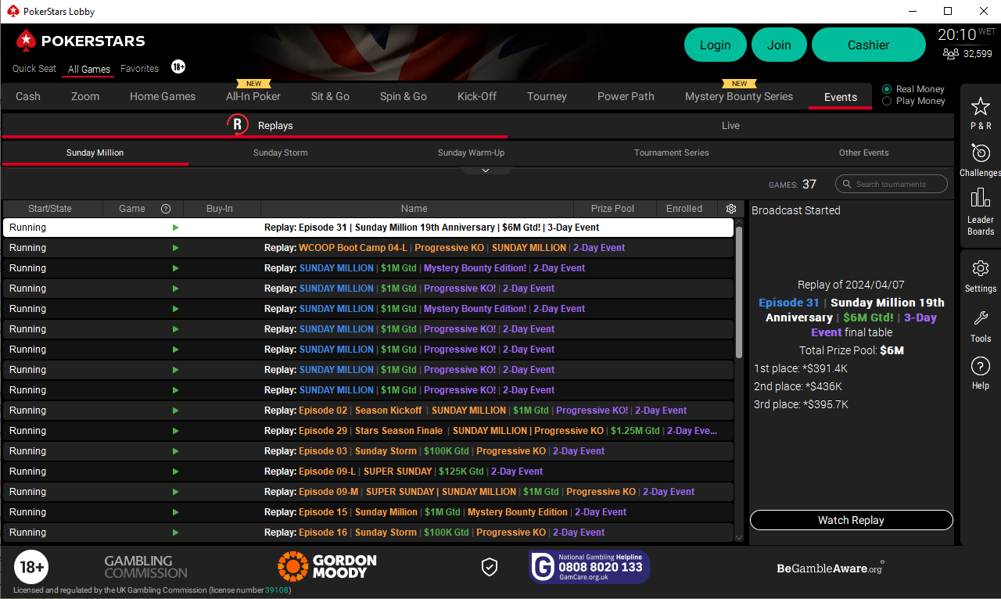Click the shield checkmark icon in the footer

click(x=490, y=567)
